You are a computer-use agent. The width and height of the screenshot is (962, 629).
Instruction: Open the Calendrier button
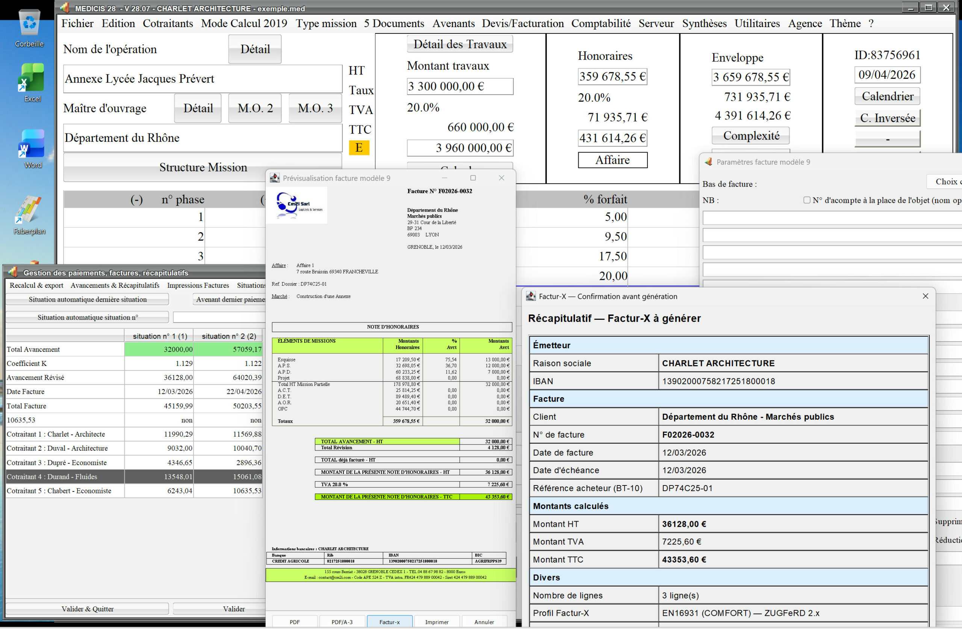(x=888, y=96)
